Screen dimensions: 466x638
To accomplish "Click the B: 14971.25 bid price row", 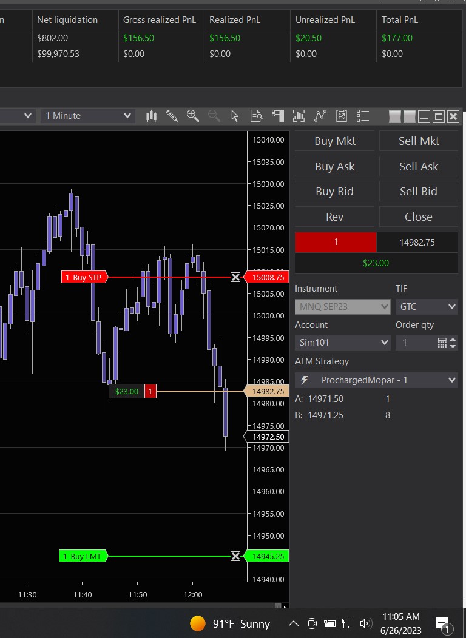I will pos(343,415).
